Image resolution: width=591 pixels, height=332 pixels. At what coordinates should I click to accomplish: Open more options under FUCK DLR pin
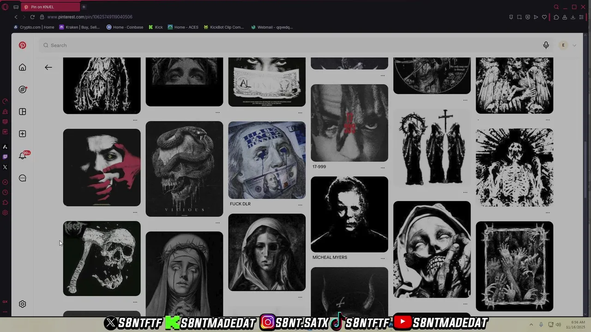pyautogui.click(x=300, y=205)
